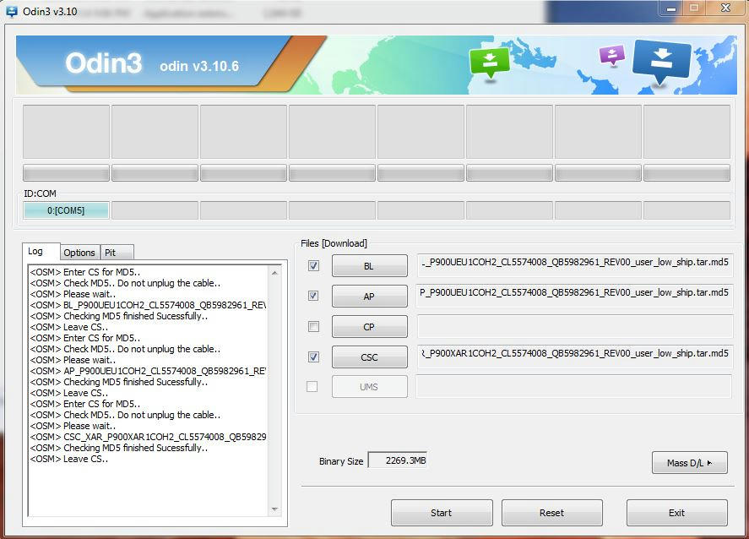Open the Mass D/L panel expander
The height and width of the screenshot is (539, 749).
689,462
